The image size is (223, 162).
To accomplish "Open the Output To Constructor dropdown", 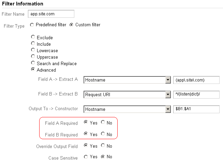I will coord(167,109).
